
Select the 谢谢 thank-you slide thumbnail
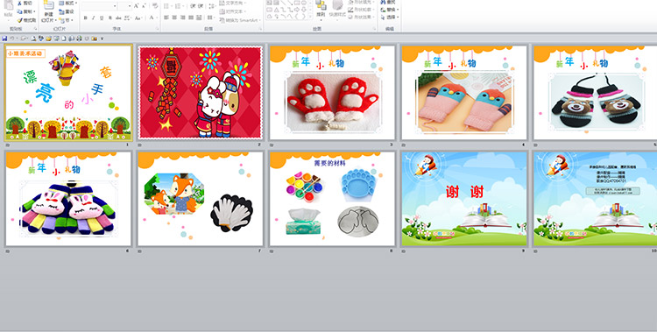464,199
